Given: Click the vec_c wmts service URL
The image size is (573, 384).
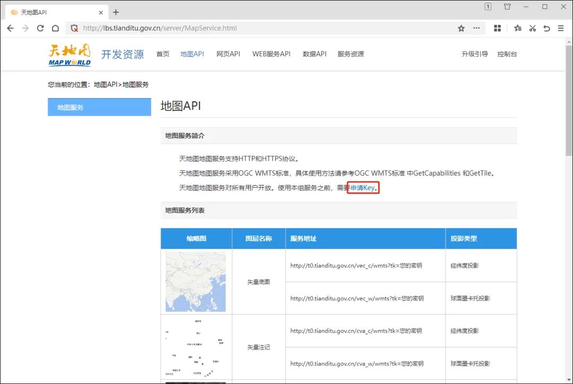Looking at the screenshot, I should [x=357, y=266].
